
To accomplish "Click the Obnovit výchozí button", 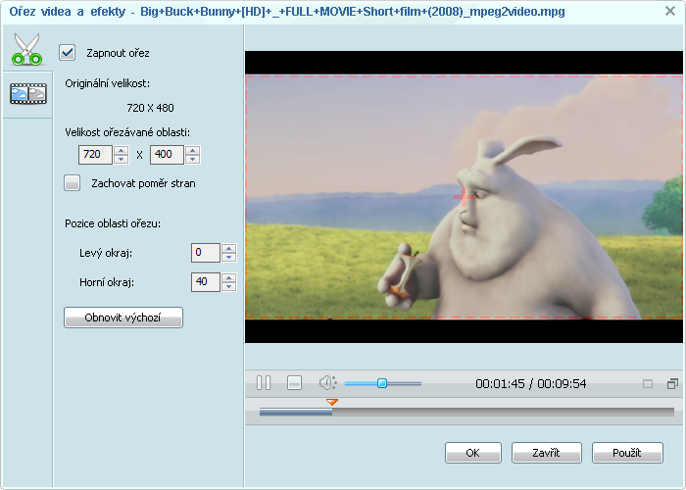I will (x=123, y=318).
